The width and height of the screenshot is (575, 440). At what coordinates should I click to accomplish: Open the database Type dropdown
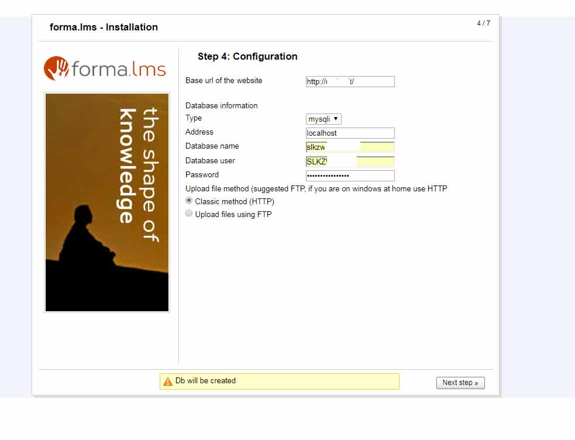coord(323,119)
